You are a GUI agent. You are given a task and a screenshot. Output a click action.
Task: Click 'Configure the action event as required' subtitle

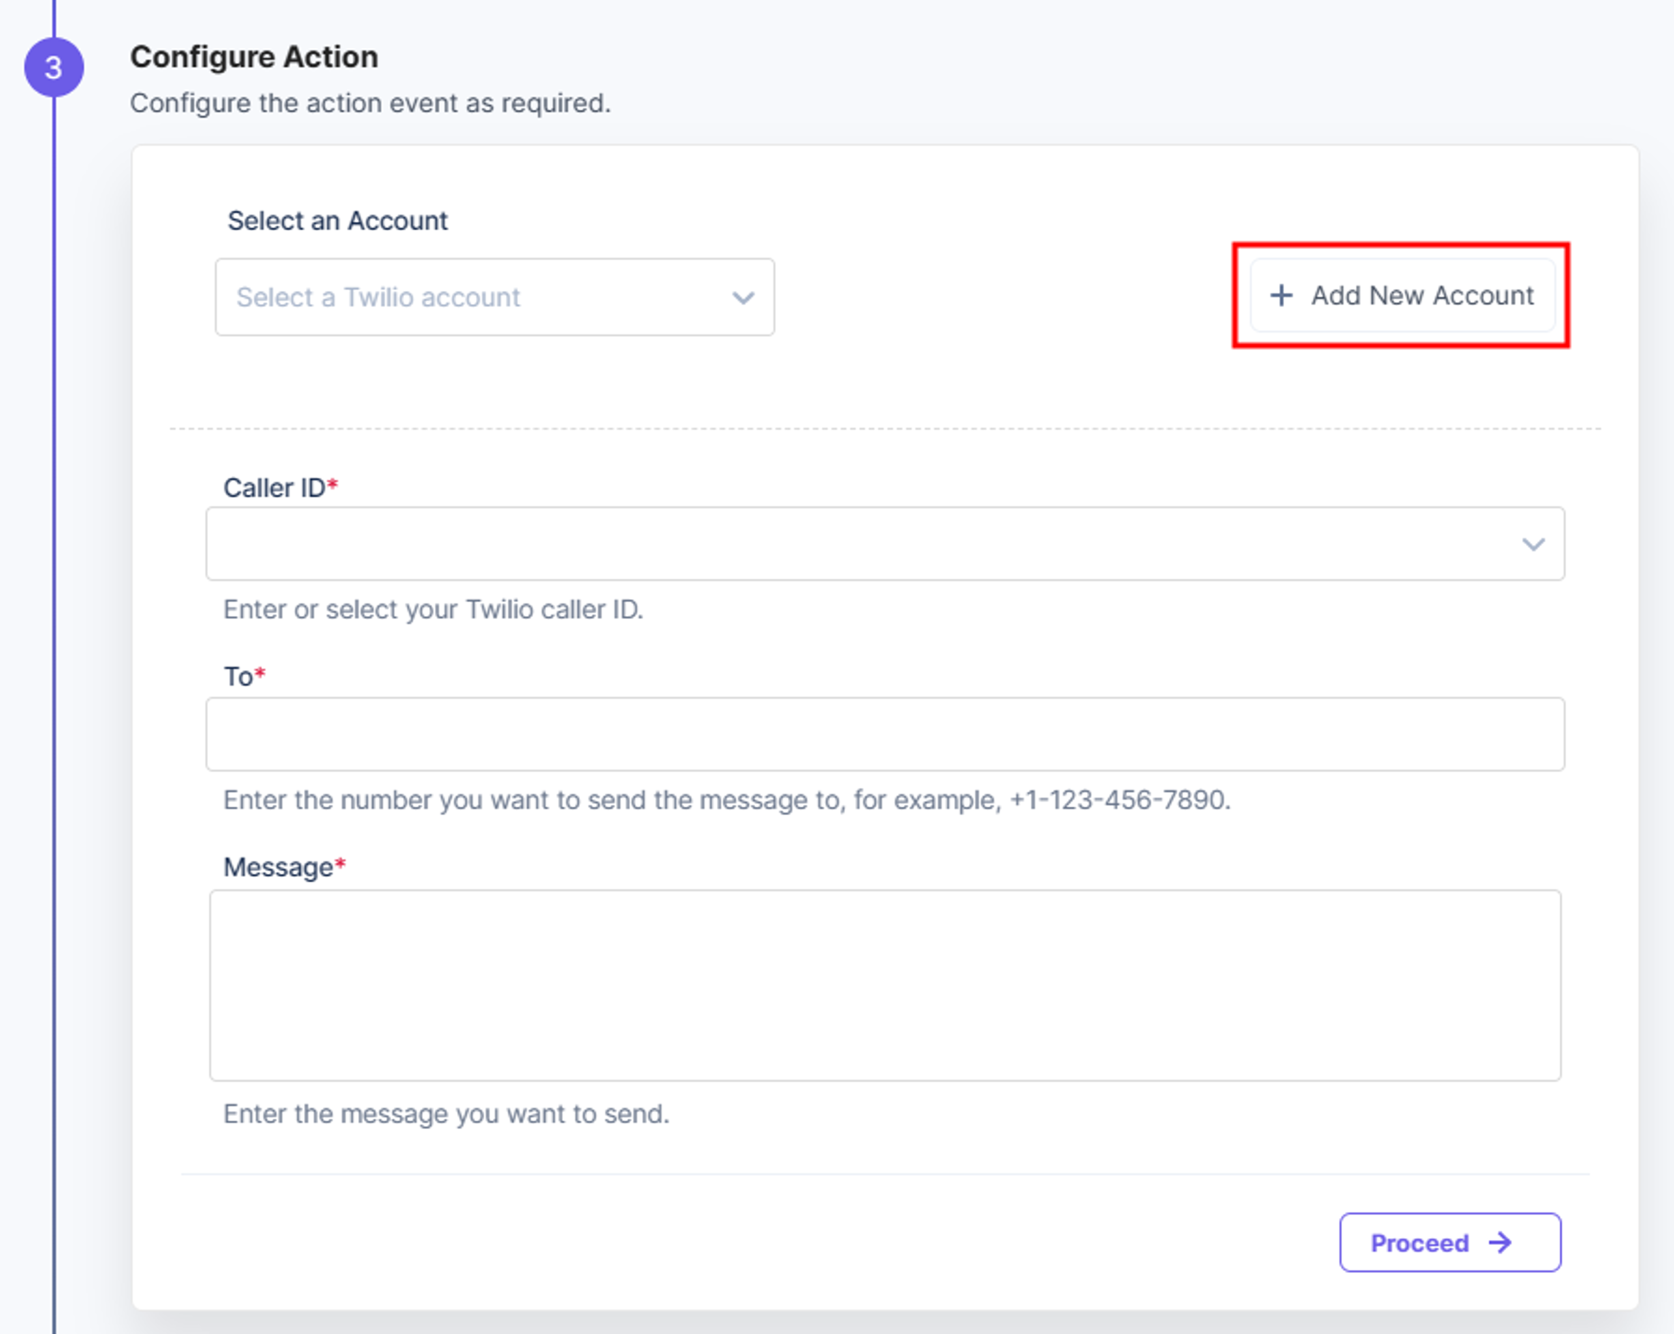pos(371,103)
